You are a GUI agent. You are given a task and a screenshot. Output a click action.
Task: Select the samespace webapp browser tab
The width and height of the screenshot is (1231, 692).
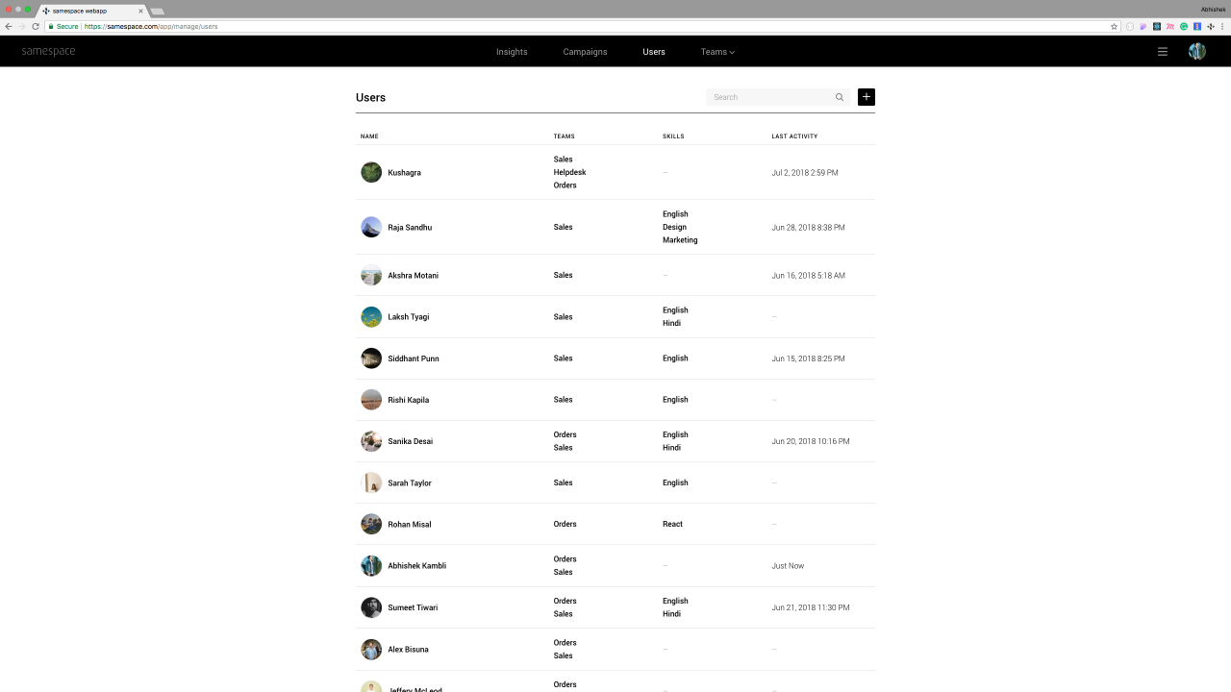(x=92, y=11)
